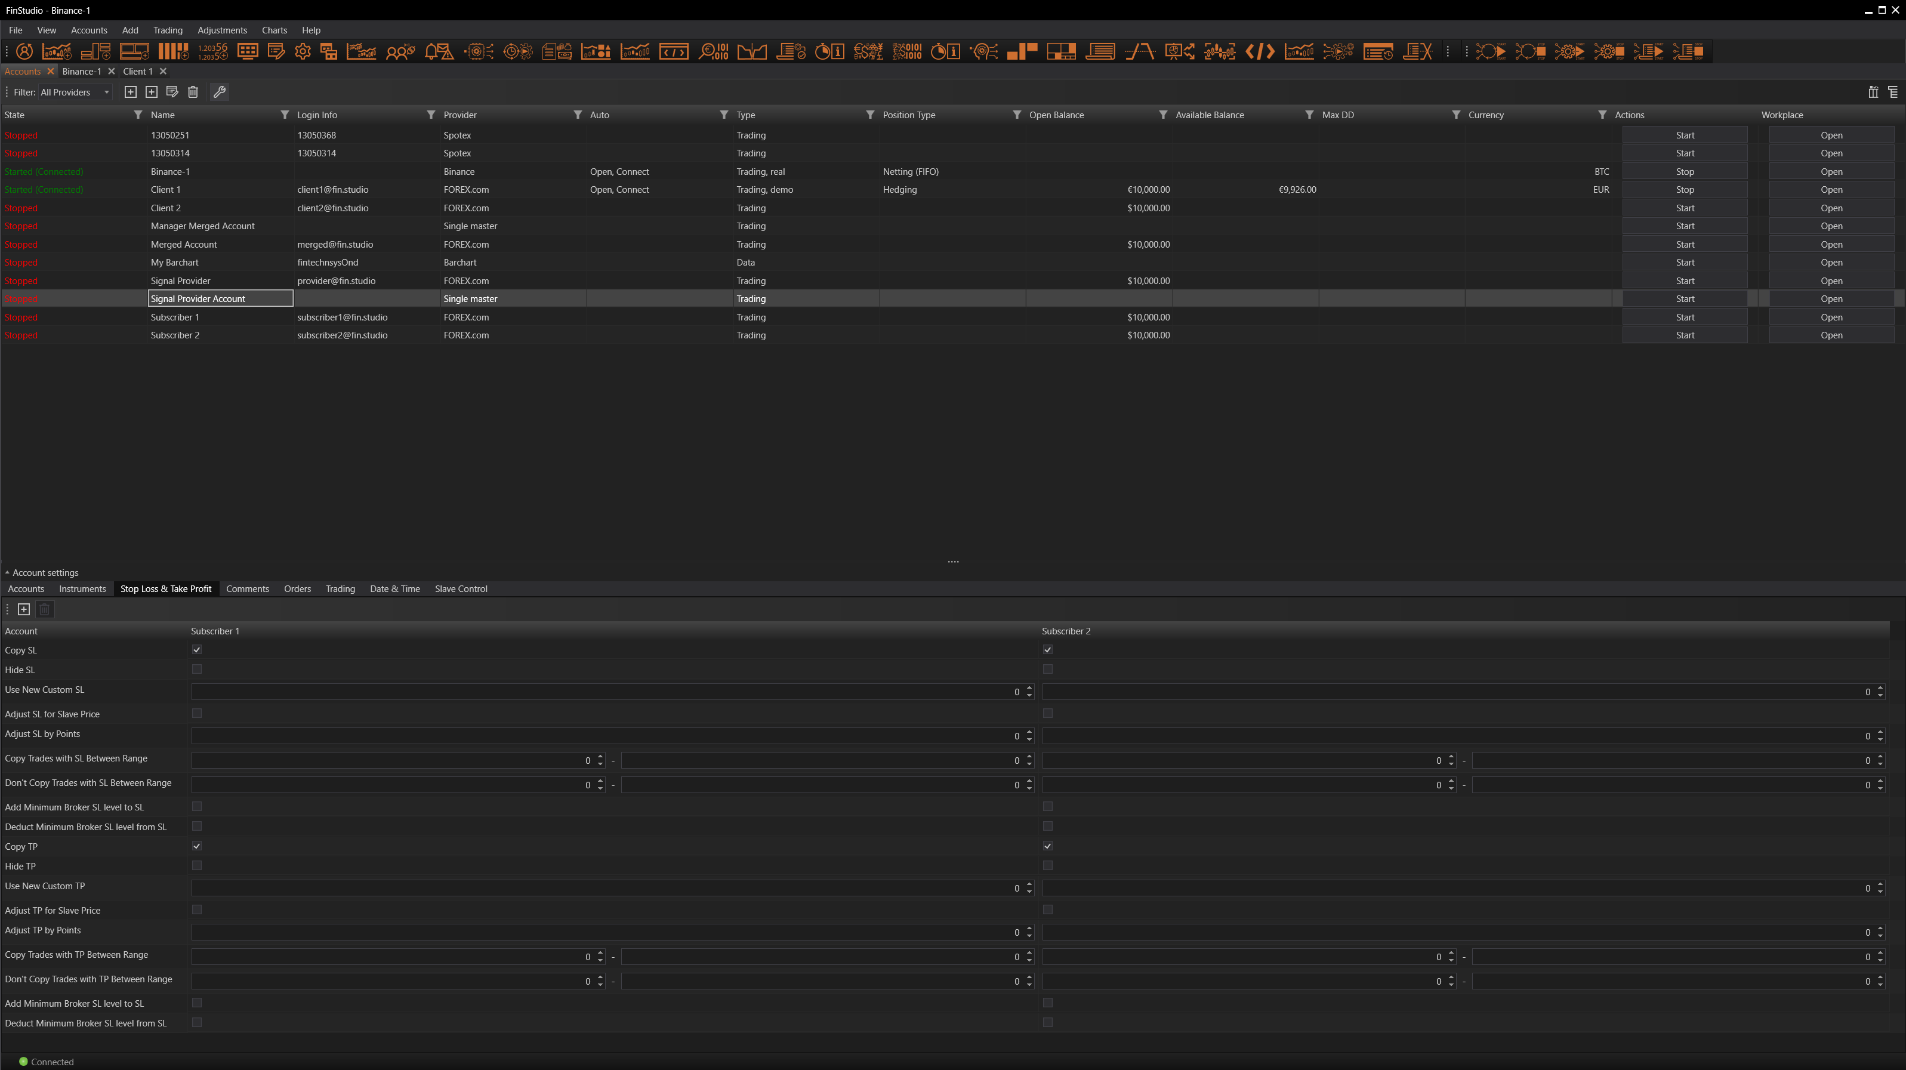Increase Use New Custom SL for Subscriber 1

coord(1029,688)
